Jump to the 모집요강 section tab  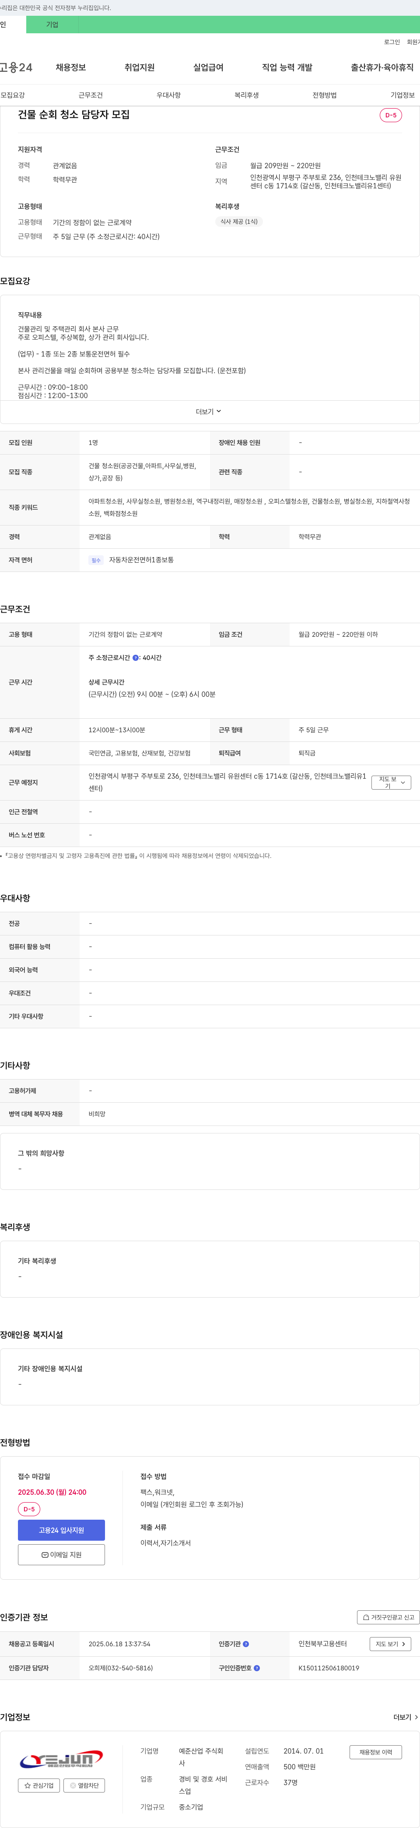click(x=13, y=95)
